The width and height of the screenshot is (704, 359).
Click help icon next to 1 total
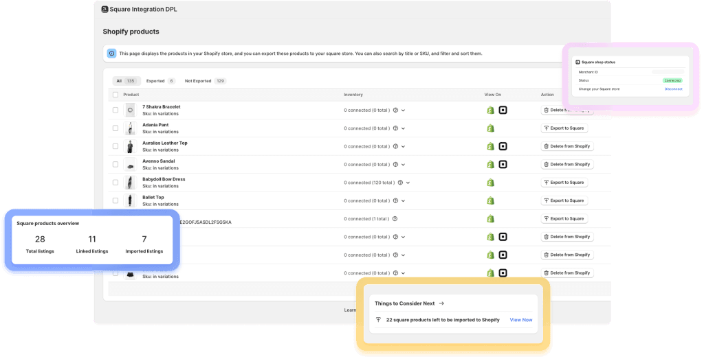pos(395,219)
